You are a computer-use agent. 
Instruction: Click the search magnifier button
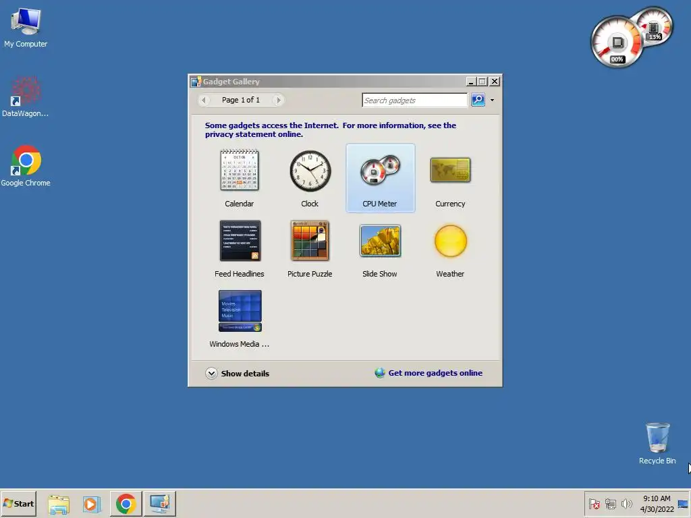point(478,100)
